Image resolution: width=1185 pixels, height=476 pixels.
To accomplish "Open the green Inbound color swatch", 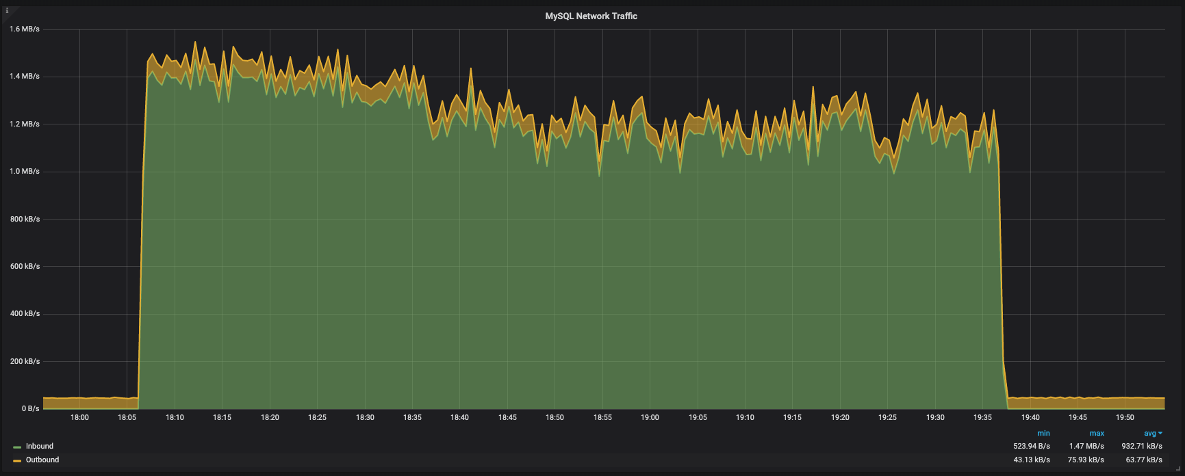I will coord(17,447).
